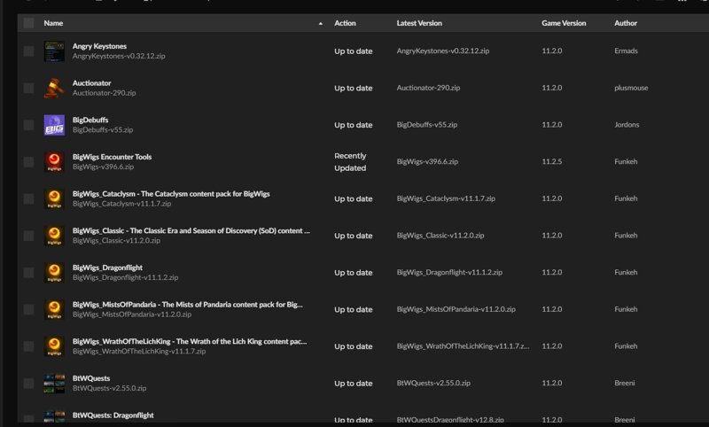Check the BigWigs_MistsOfPandaria row checkbox
Screen dimensions: 709x427
[28, 309]
